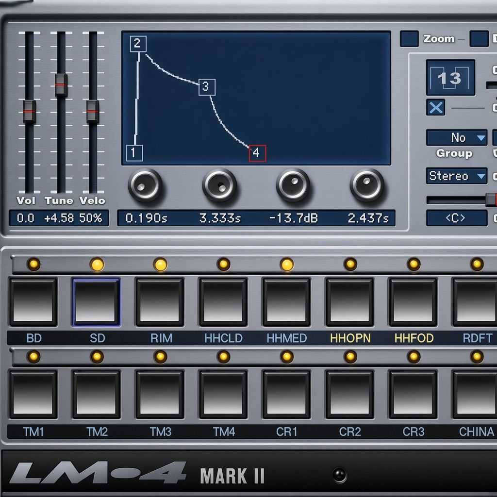Click the LM-4 Mark II logo
Viewport: 497px width, 497px height.
pyautogui.click(x=137, y=474)
